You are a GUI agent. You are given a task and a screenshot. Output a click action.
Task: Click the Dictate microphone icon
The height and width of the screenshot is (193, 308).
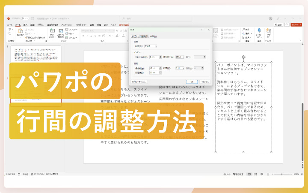pyautogui.click(x=259, y=30)
